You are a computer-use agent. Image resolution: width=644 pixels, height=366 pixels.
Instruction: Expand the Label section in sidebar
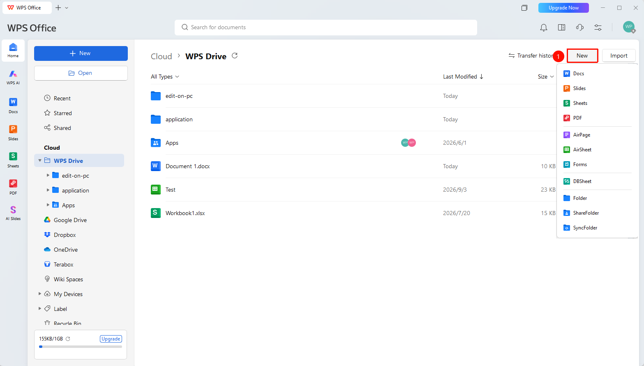click(x=40, y=308)
